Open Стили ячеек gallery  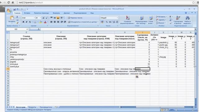[x=151, y=20]
